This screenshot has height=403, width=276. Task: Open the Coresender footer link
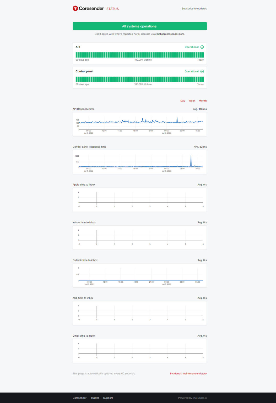[x=79, y=398]
